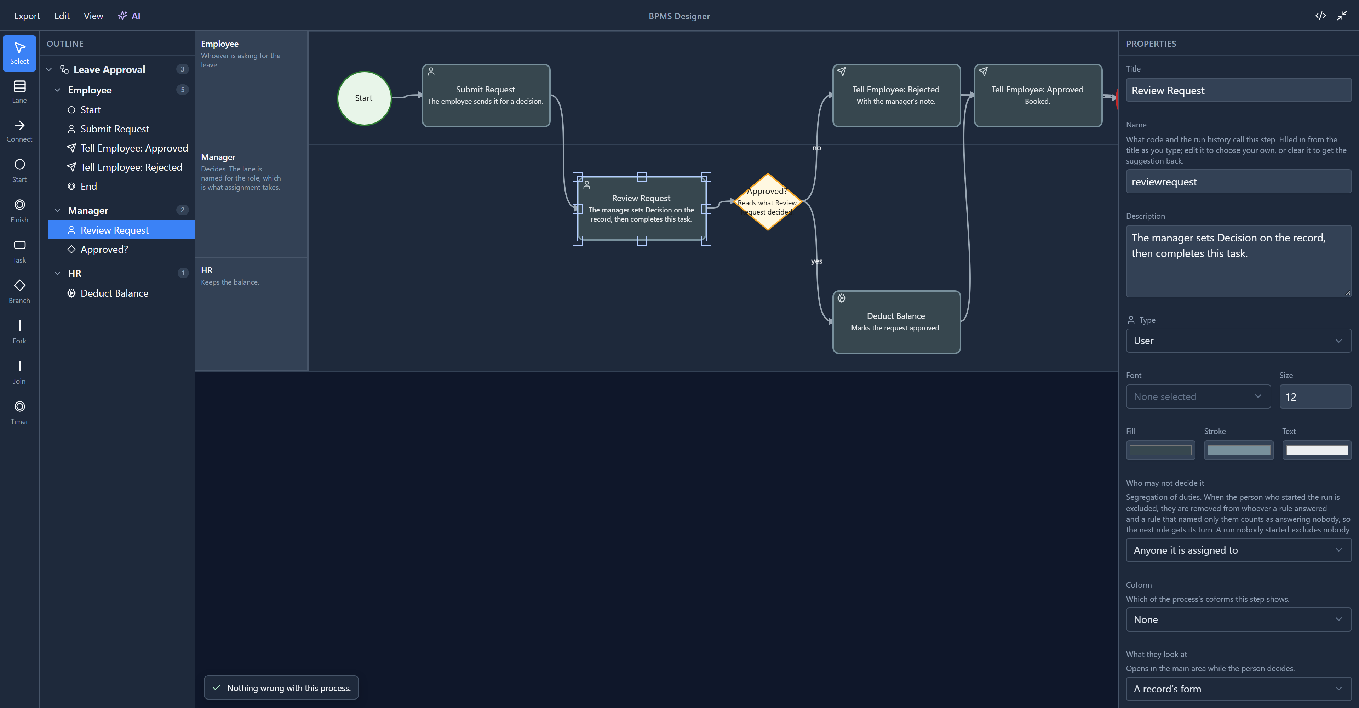Pick the Lane tool
Image resolution: width=1359 pixels, height=708 pixels.
point(19,92)
